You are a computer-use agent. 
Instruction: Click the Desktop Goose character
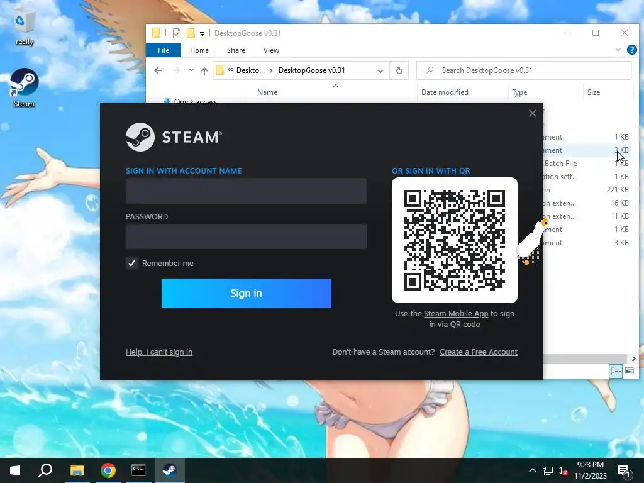tap(531, 242)
